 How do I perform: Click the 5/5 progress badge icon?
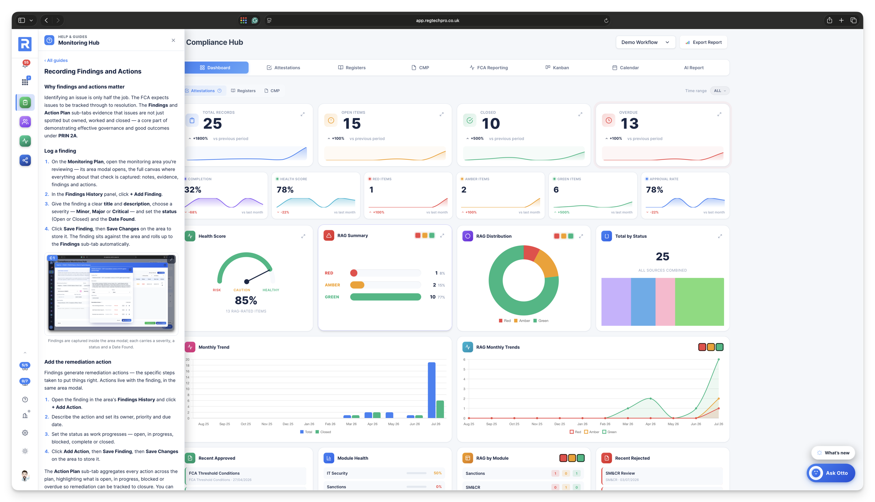(x=25, y=366)
